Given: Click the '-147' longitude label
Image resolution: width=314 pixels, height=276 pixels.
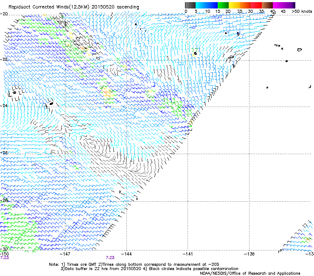Looking at the screenshot, I should click(65, 254).
